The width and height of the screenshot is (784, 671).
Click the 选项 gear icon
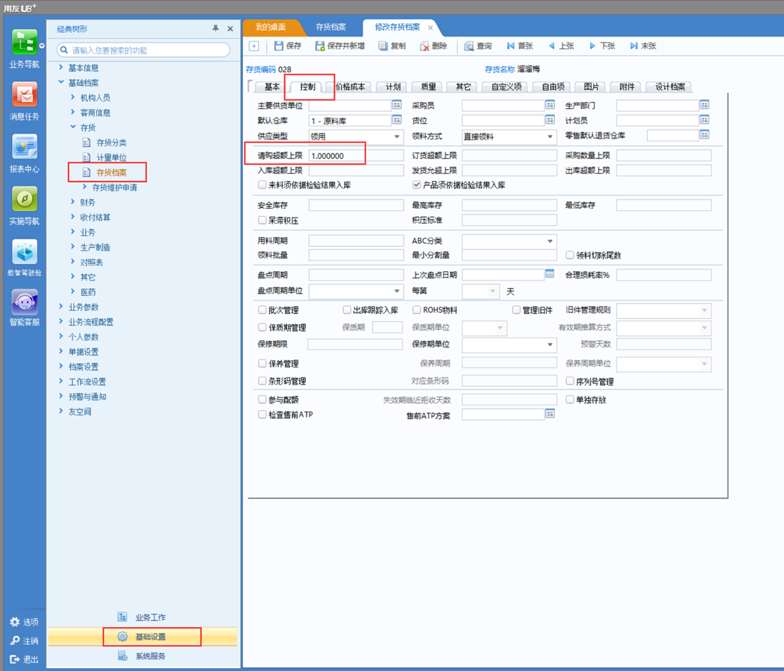point(15,622)
